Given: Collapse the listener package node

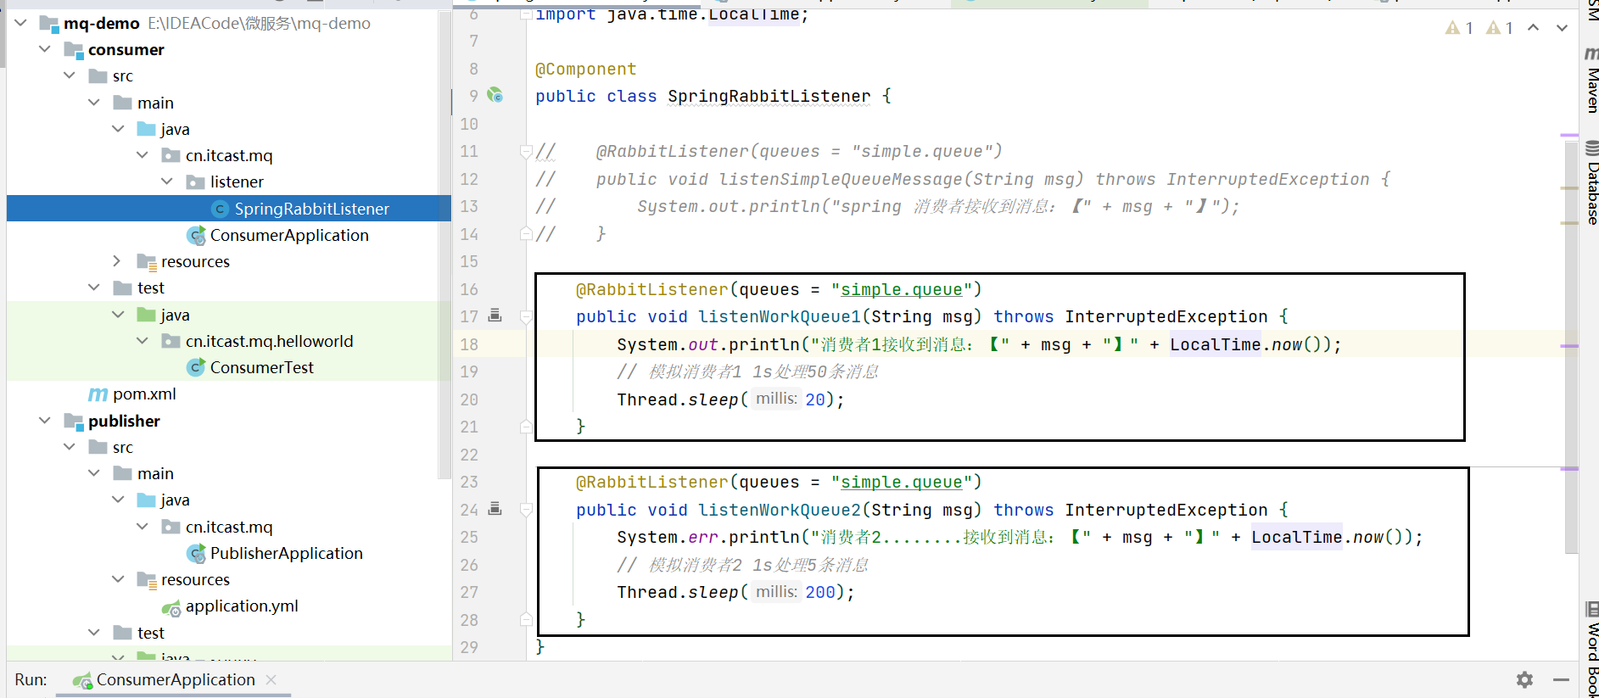Looking at the screenshot, I should (167, 181).
